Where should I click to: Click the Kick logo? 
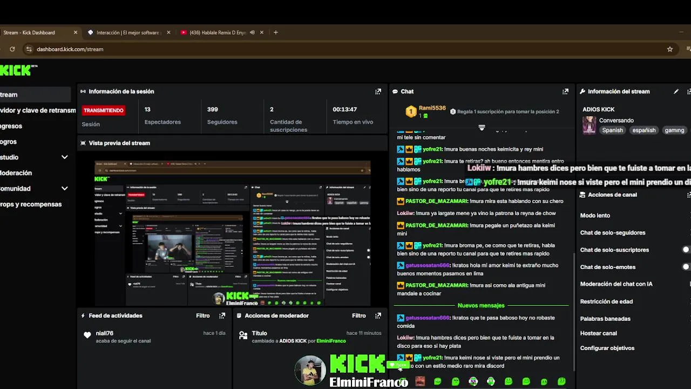(15, 70)
